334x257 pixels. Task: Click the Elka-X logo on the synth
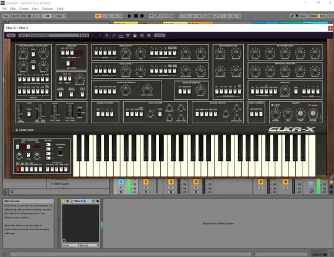pos(291,129)
